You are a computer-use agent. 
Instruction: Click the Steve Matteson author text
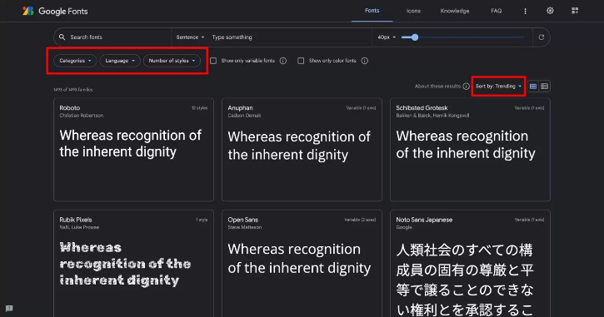click(245, 227)
